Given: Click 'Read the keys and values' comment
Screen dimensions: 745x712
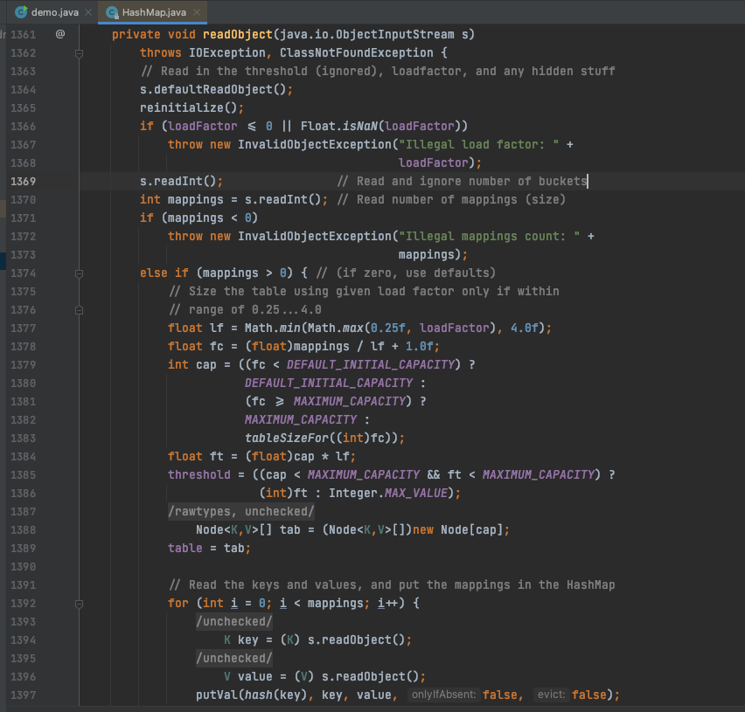Looking at the screenshot, I should tap(392, 585).
